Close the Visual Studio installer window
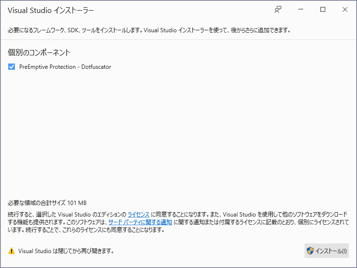357x268 pixels. click(x=345, y=9)
